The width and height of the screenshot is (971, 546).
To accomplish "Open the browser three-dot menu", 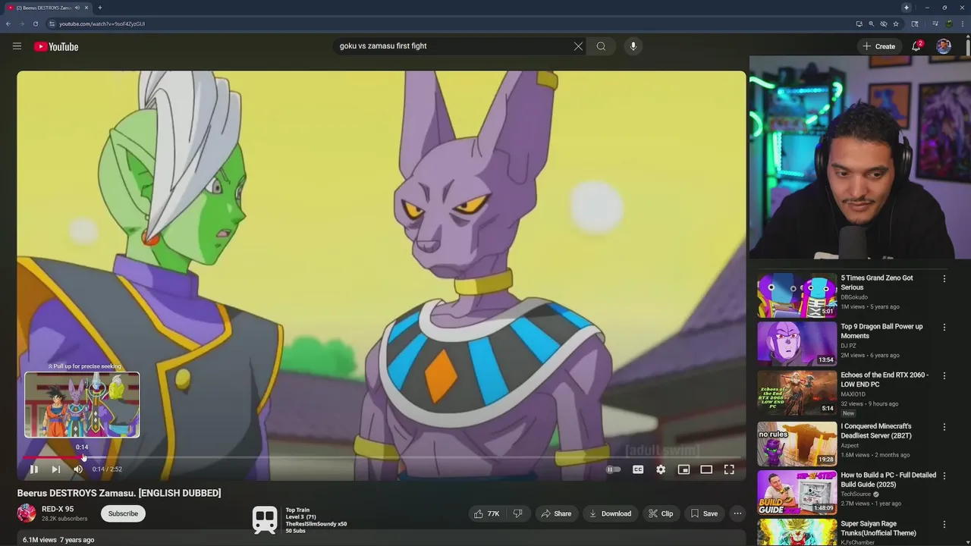I will point(961,24).
